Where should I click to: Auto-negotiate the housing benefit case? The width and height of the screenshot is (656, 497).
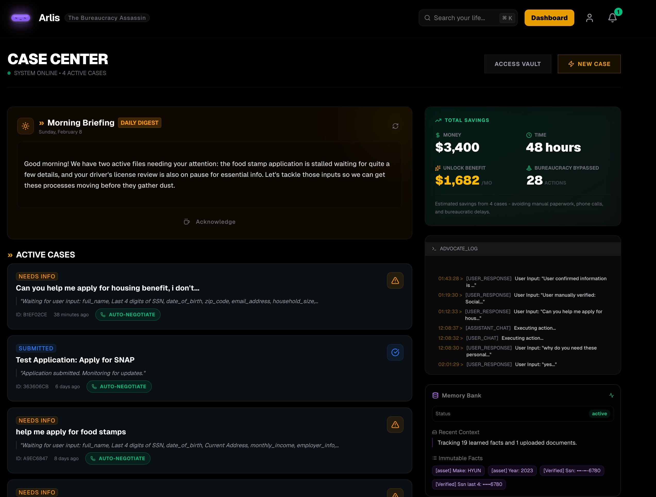(128, 314)
